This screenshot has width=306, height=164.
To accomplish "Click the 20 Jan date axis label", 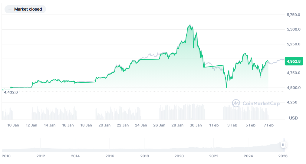I will coord(105,125).
